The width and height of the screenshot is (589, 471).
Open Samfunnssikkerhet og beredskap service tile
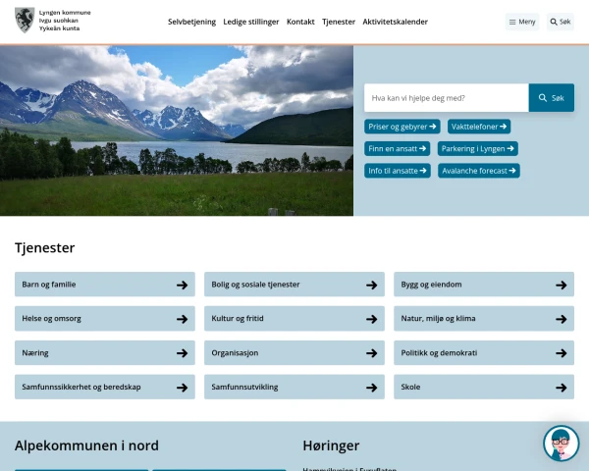pos(105,387)
